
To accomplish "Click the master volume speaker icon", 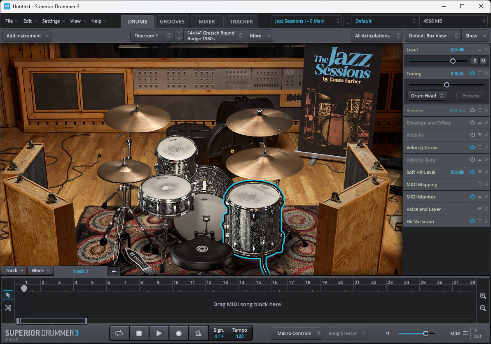I will tap(388, 333).
